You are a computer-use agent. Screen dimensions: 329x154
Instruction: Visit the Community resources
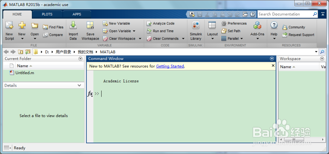293,27
